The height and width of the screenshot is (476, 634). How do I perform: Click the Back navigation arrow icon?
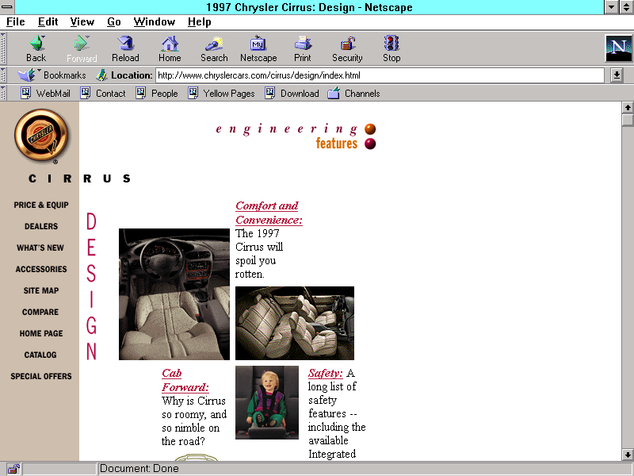click(x=36, y=44)
